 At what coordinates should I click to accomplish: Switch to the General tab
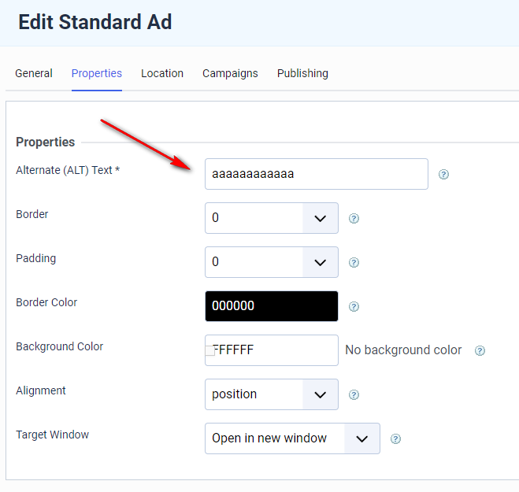click(x=34, y=73)
